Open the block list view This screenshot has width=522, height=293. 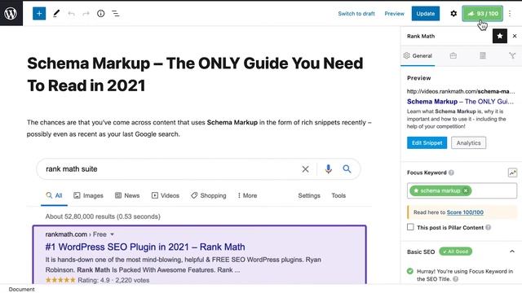pyautogui.click(x=116, y=14)
